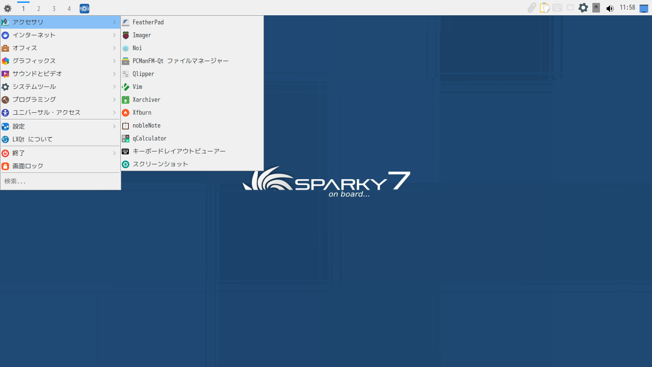
Task: Open Vim via its green icon
Action: (x=126, y=87)
